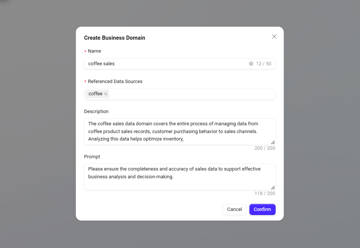
Task: Click the 200 / 200 description counter
Action: (x=265, y=148)
